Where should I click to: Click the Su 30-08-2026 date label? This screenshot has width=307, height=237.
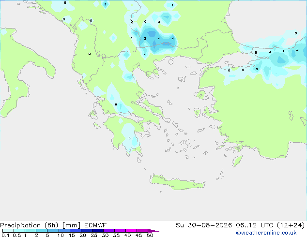[x=204, y=225]
